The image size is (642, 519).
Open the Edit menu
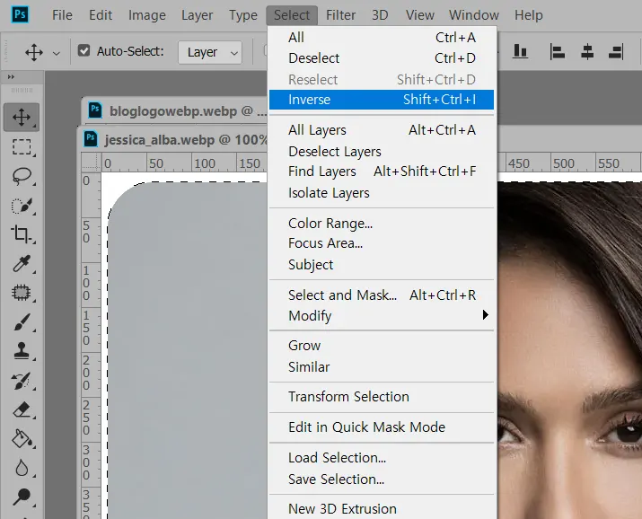(101, 15)
